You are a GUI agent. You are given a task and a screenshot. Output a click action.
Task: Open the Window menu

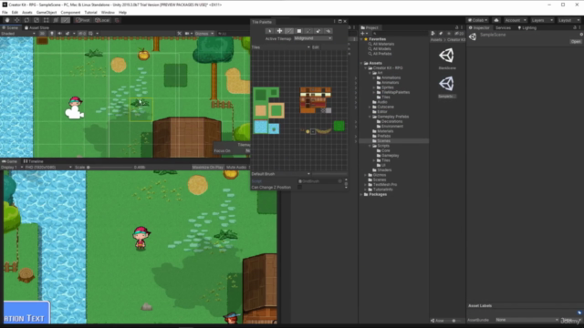(x=108, y=12)
